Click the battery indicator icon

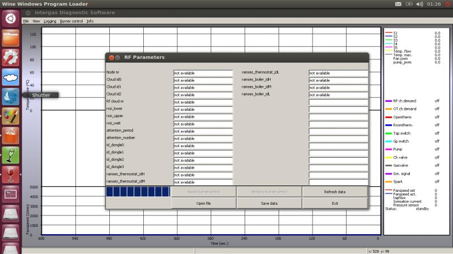coord(409,4)
